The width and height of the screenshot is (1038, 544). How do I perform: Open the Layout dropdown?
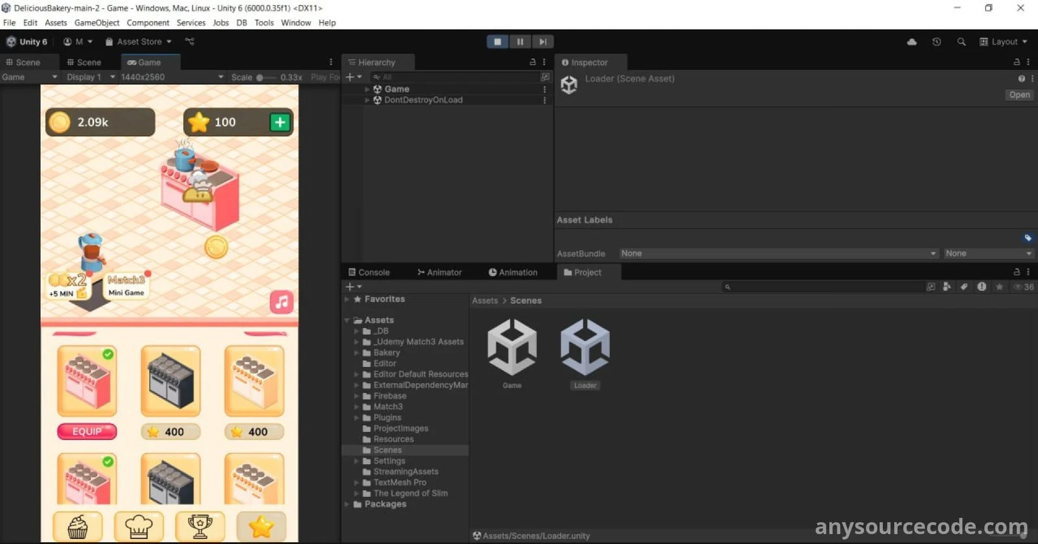click(1004, 42)
